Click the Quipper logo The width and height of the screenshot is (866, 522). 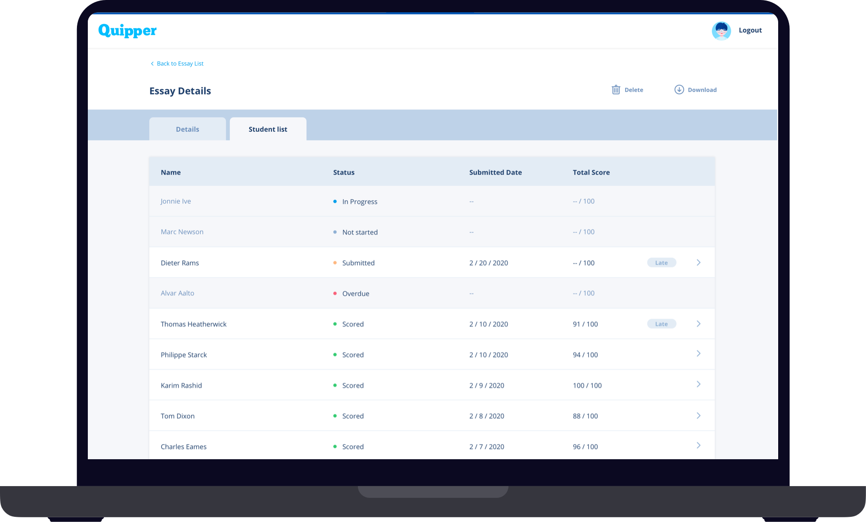pyautogui.click(x=127, y=31)
